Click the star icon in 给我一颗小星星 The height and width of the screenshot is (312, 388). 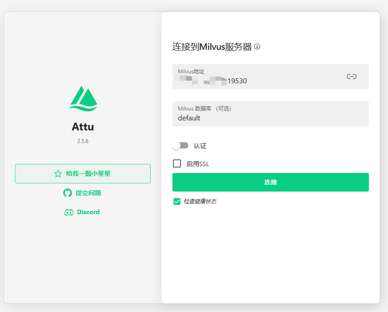58,173
